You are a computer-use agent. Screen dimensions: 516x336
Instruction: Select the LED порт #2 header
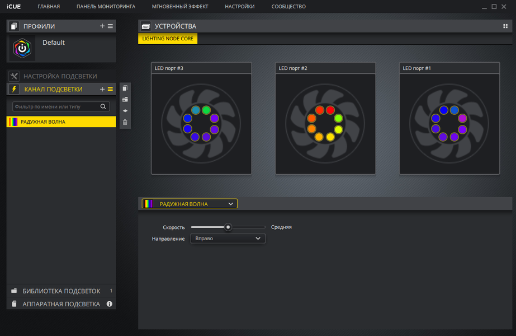(325, 68)
